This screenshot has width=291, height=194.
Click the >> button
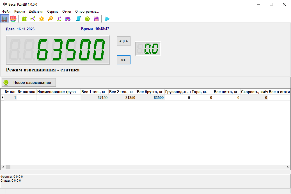click(123, 60)
